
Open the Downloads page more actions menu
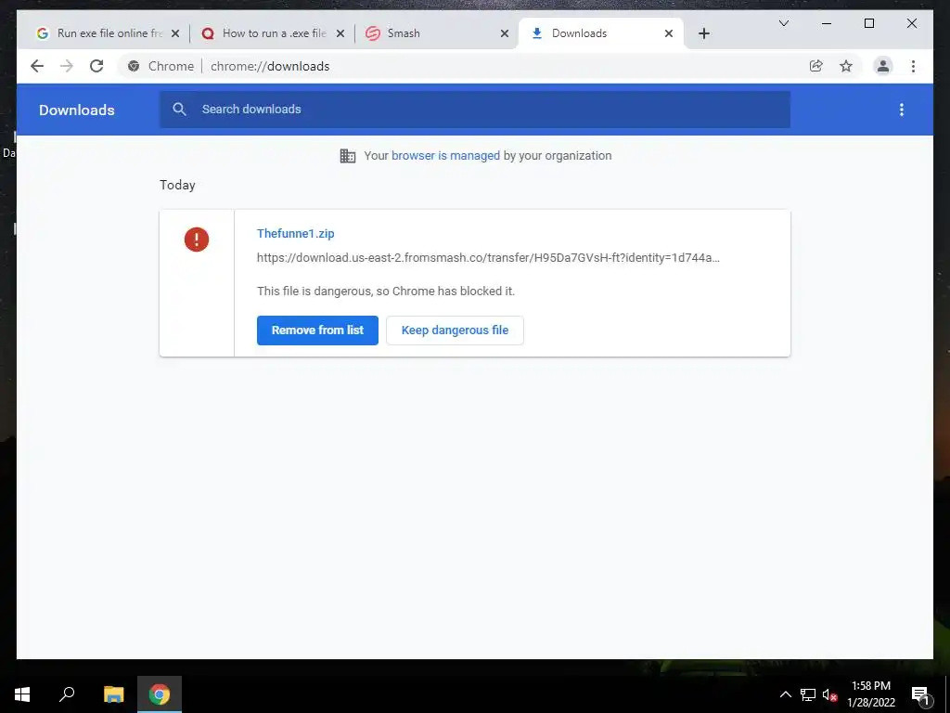coord(902,110)
